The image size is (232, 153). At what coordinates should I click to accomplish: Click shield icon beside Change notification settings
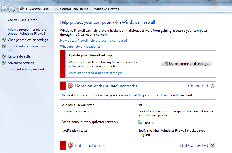tap(4, 40)
